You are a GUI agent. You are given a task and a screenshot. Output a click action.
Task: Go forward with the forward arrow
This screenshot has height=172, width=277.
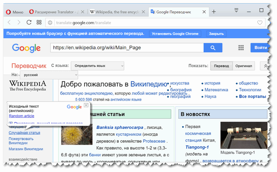(19, 22)
